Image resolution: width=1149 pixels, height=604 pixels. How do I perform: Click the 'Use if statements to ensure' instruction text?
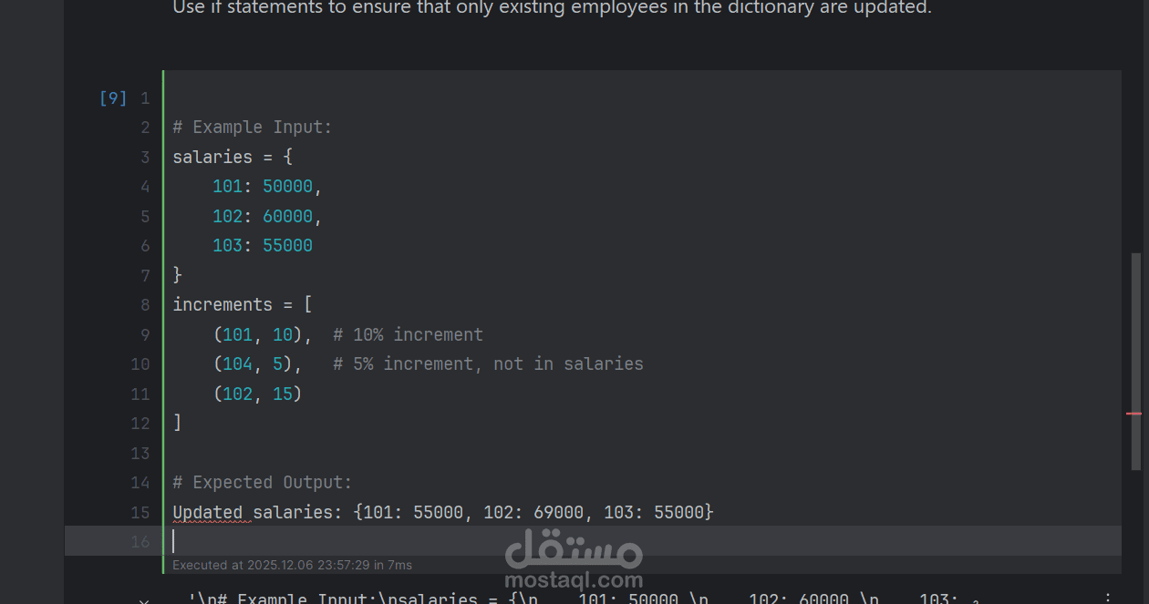tap(552, 8)
